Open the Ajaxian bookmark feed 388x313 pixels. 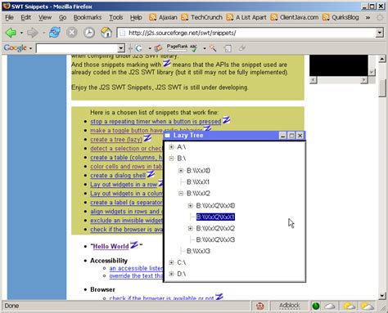163,17
